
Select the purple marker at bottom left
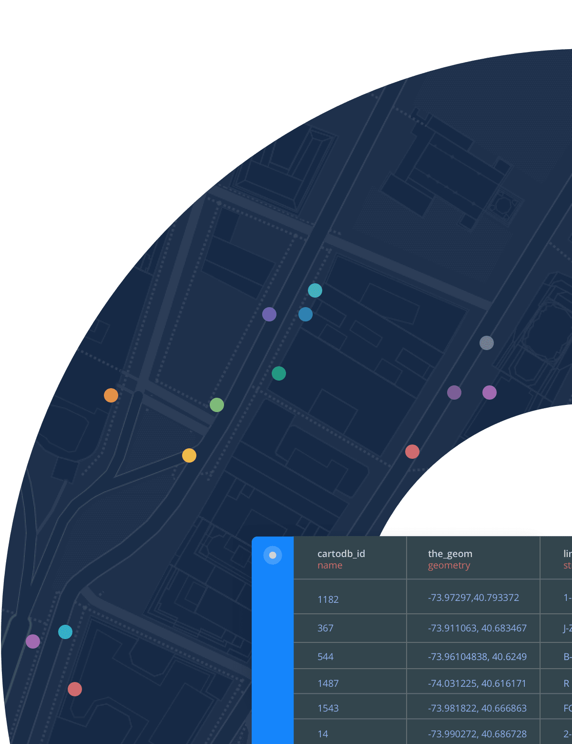(x=33, y=641)
